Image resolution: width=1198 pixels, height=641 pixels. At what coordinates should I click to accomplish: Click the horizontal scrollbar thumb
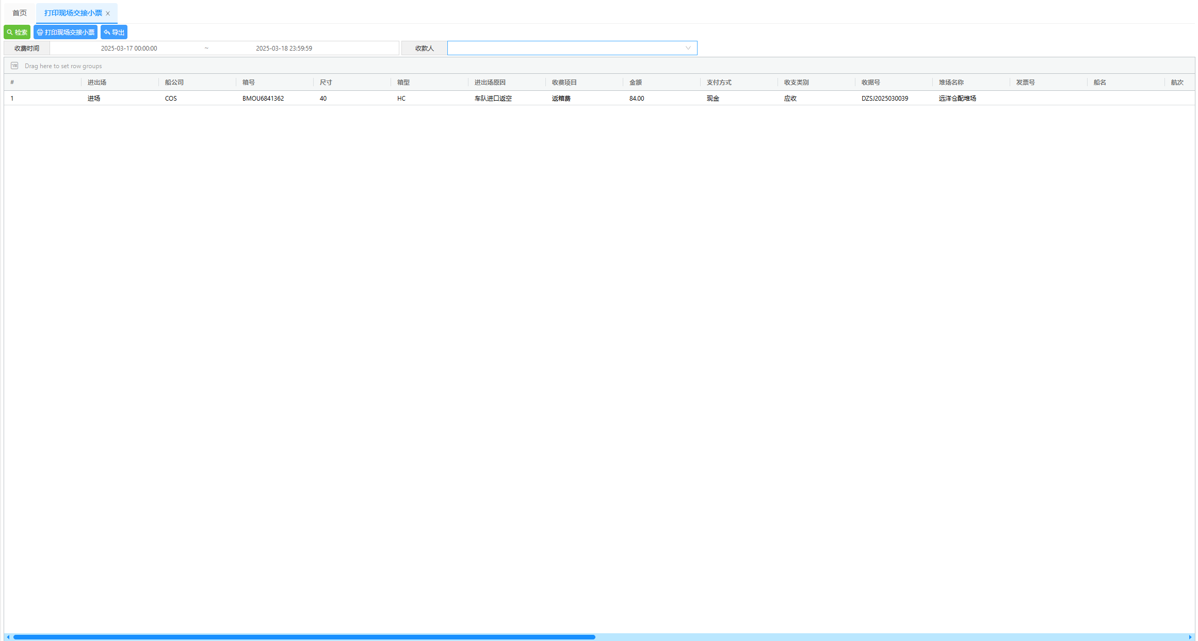(x=304, y=637)
